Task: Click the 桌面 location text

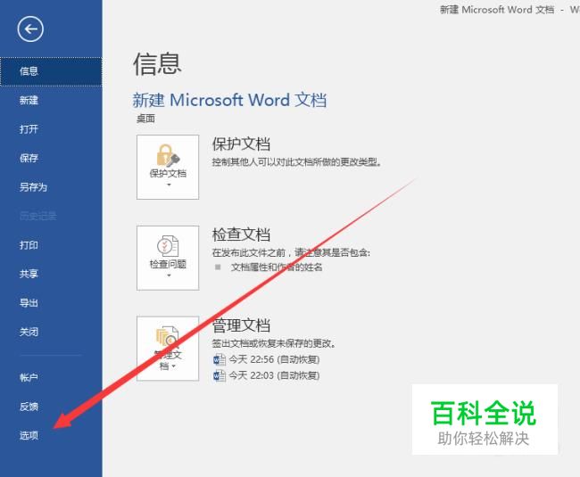Action: click(145, 119)
